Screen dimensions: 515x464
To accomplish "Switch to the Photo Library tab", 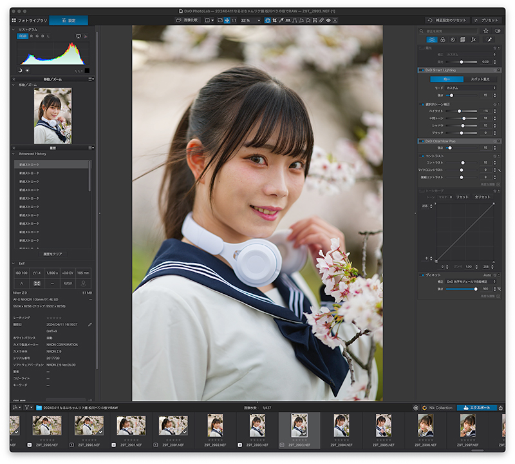I will click(30, 21).
